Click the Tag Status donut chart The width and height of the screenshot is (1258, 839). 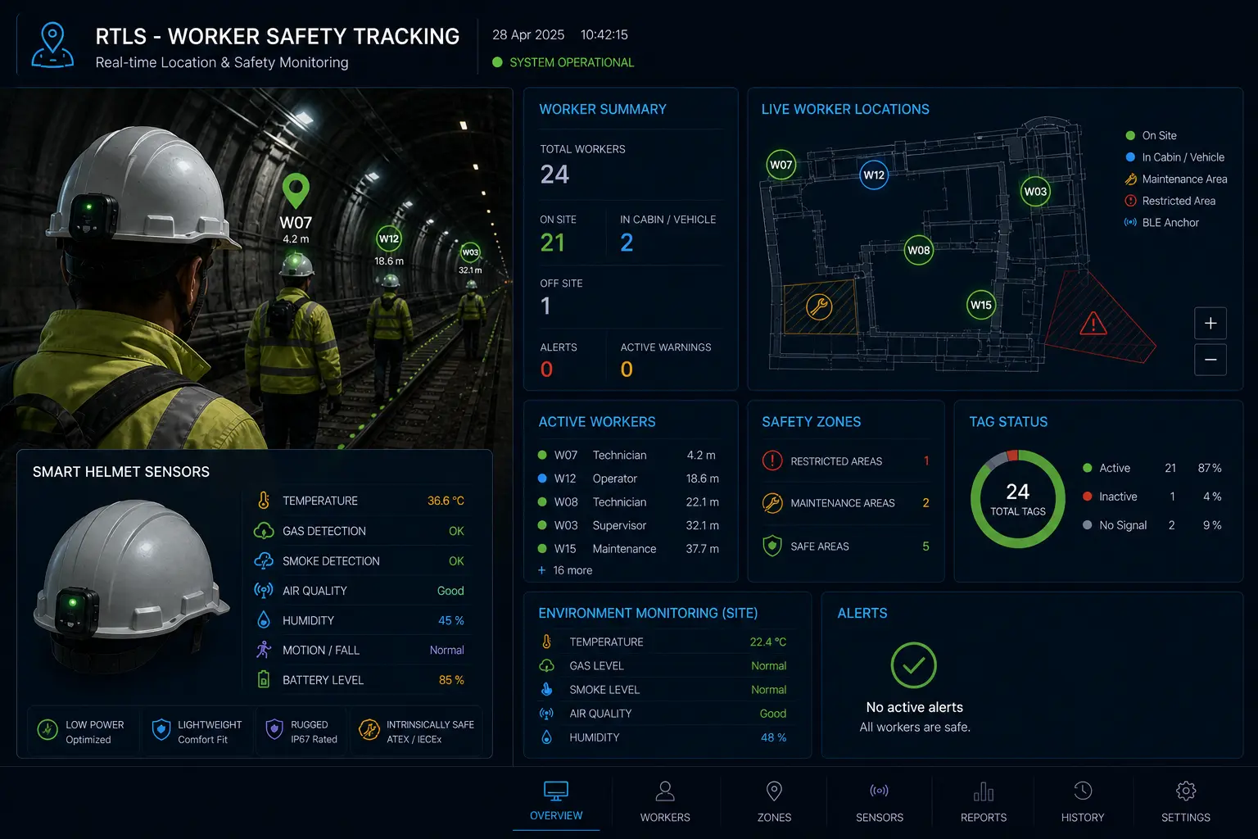click(x=1017, y=499)
